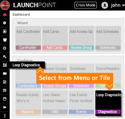Click the Events tile footer label

[81, 112]
